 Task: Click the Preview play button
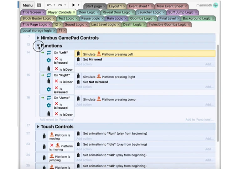[74, 5]
